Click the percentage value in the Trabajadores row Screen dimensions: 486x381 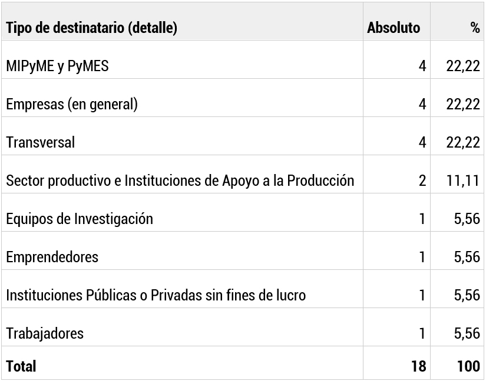coord(467,333)
